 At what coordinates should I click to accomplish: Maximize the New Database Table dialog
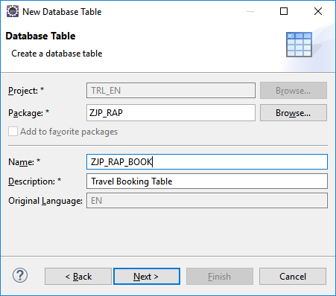click(284, 11)
